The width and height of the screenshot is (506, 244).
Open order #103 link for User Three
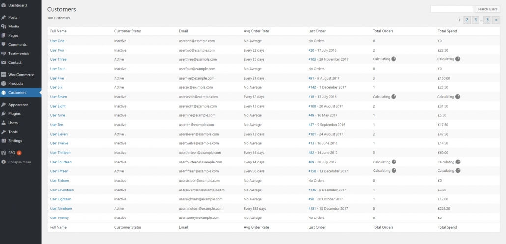click(x=312, y=59)
